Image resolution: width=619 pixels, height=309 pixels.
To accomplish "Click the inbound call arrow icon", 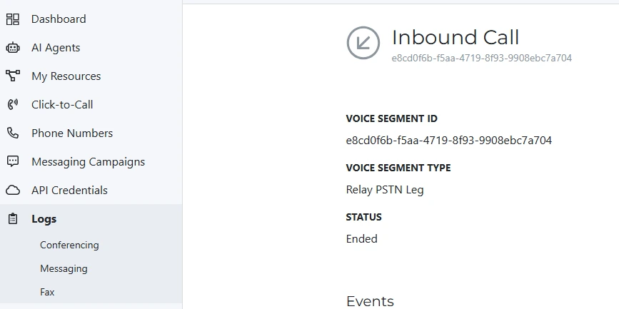I will (363, 43).
